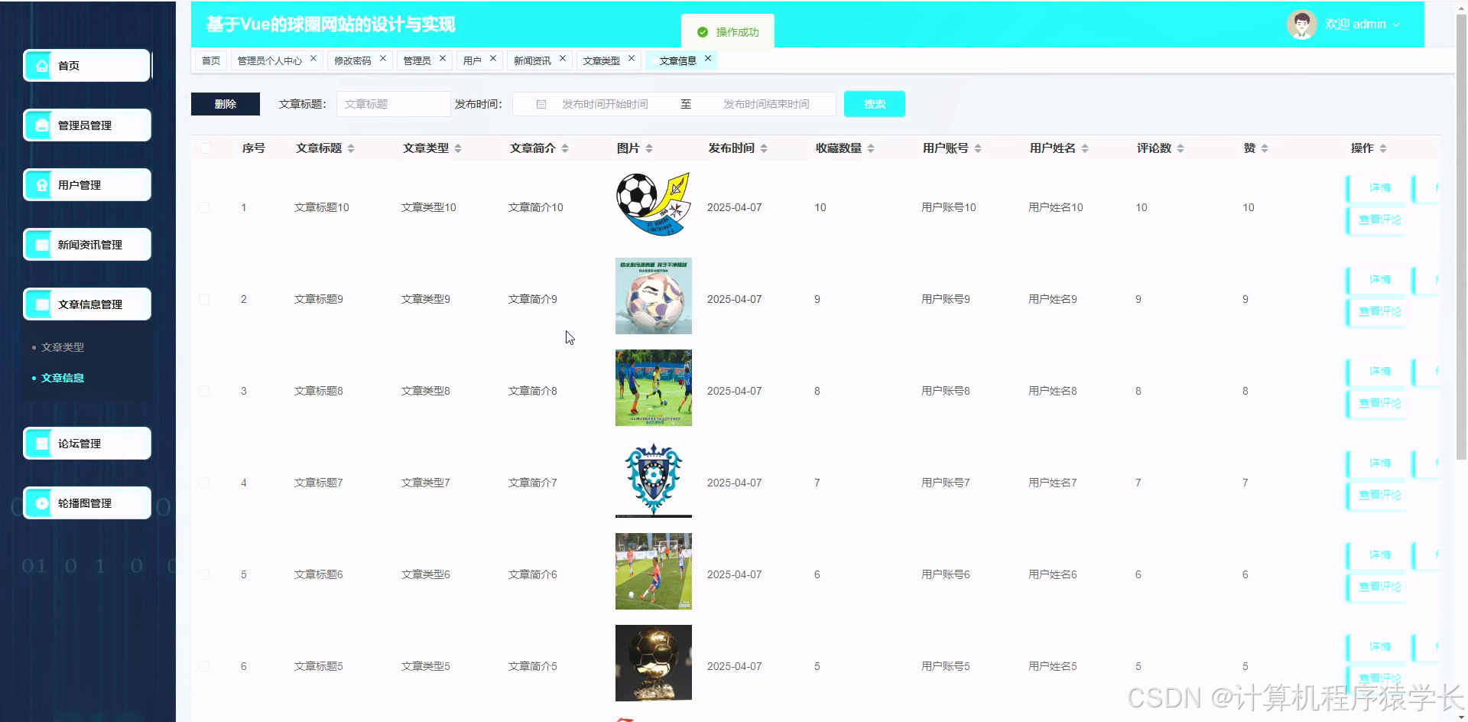This screenshot has width=1468, height=722.
Task: Click the 文章信息管理 sidebar icon
Action: pos(42,304)
